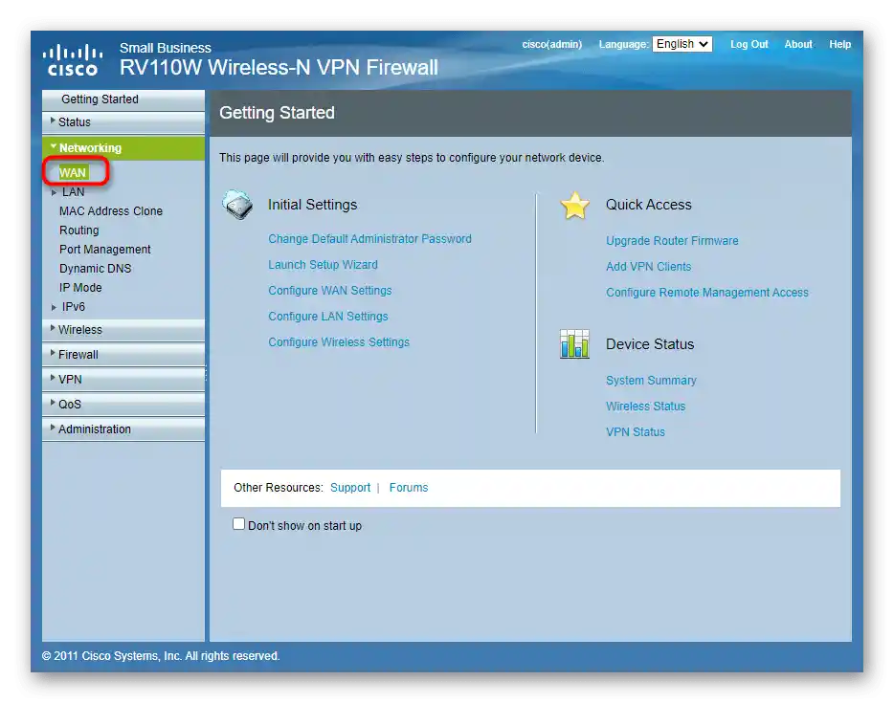Screen dimensions: 894x703
Task: Open Configure Remote Management Access
Action: coord(707,293)
